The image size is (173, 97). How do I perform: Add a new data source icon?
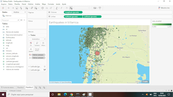point(21,8)
